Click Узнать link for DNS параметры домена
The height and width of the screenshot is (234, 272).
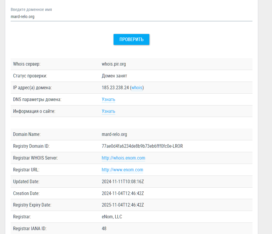pyautogui.click(x=109, y=100)
